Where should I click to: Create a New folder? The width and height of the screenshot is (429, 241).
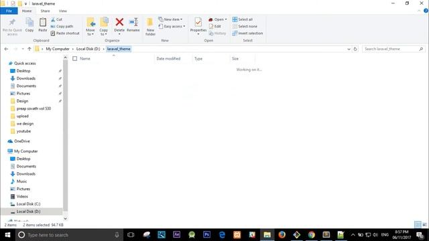click(150, 27)
